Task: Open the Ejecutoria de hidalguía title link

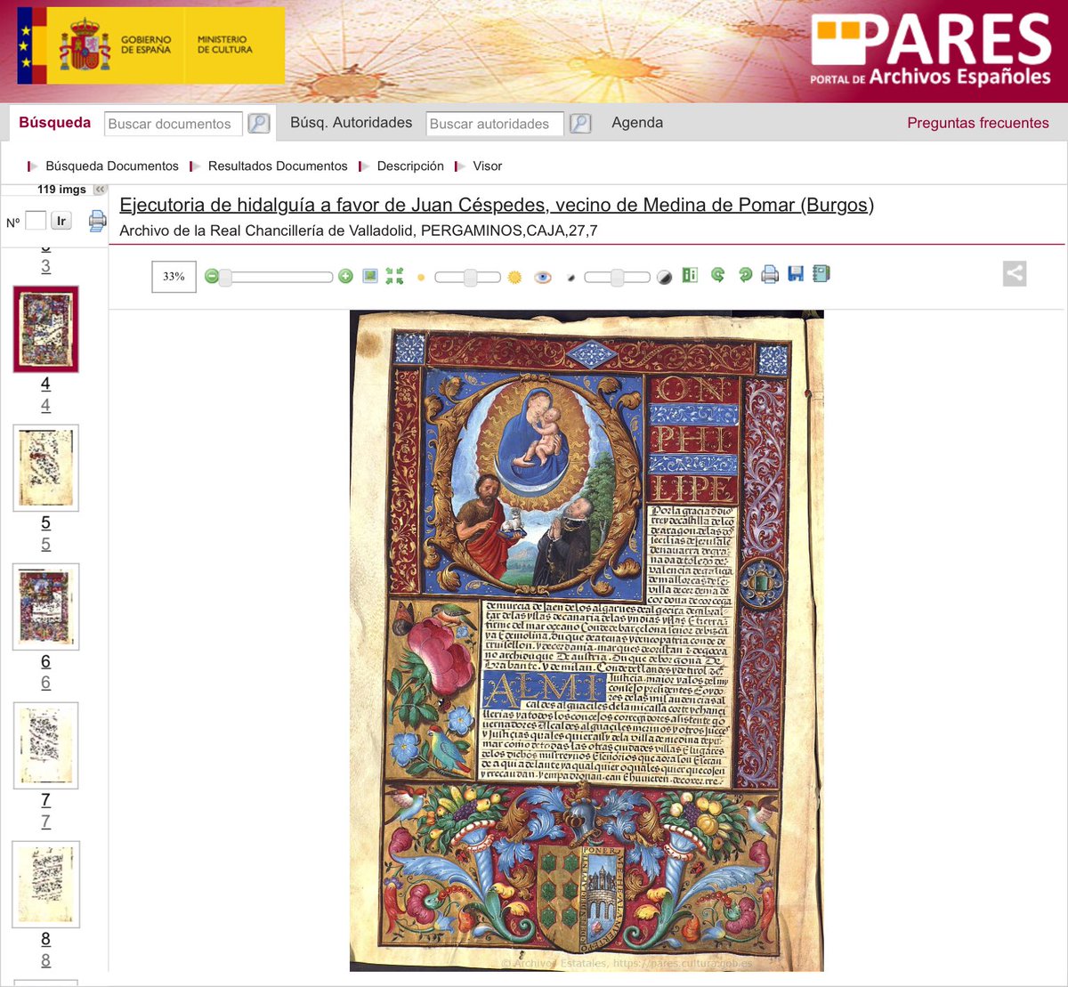Action: pos(497,205)
